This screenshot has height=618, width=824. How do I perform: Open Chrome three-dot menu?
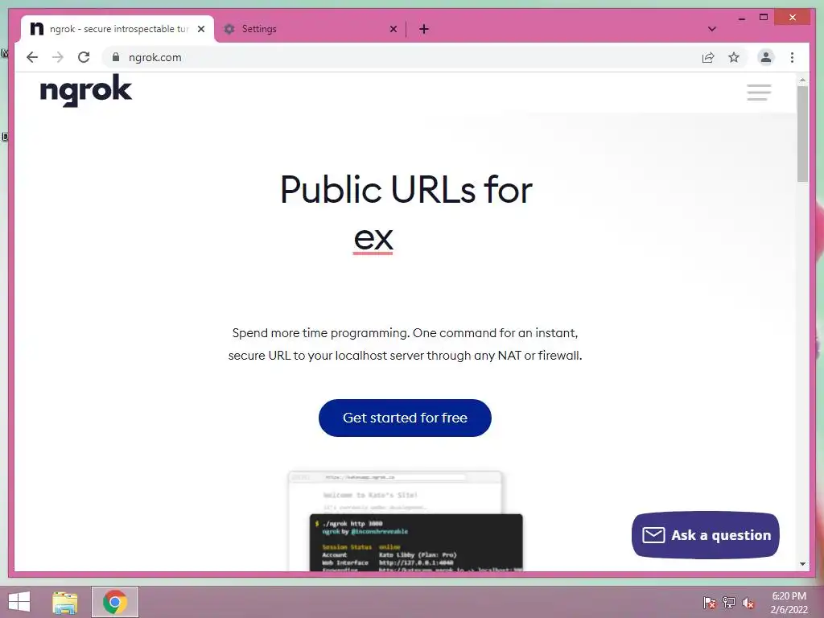tap(792, 57)
